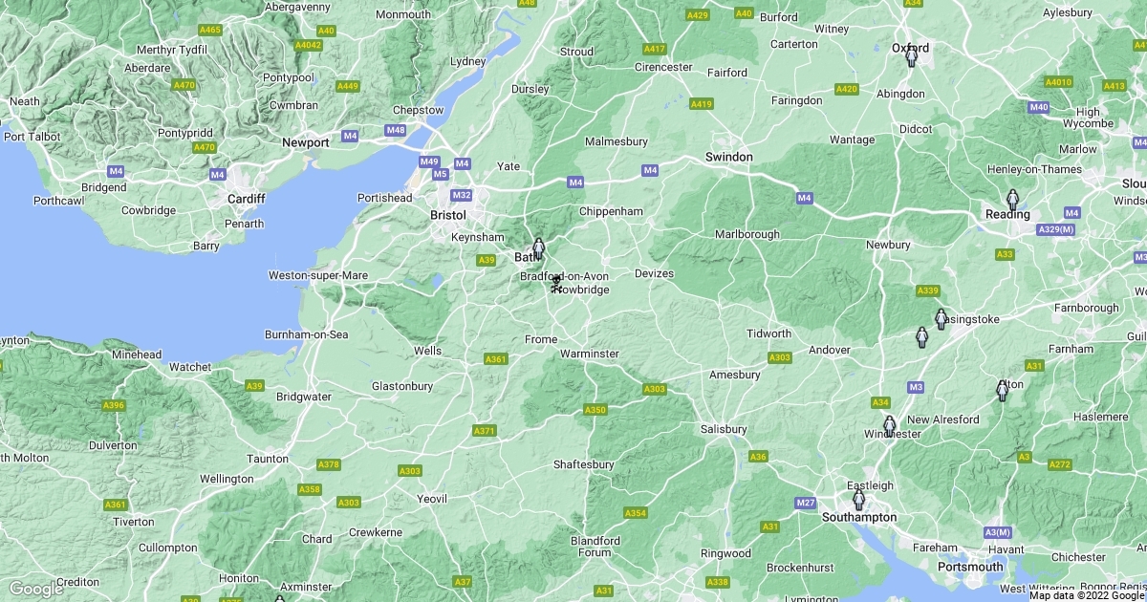
Task: Click the Bristol city label
Action: 448,216
